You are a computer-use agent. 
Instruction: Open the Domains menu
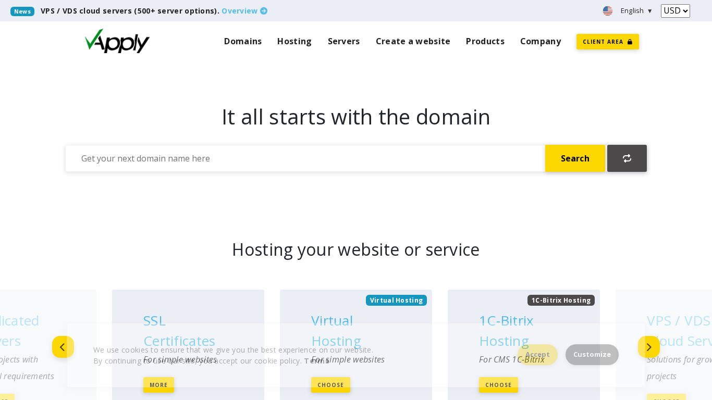(243, 41)
